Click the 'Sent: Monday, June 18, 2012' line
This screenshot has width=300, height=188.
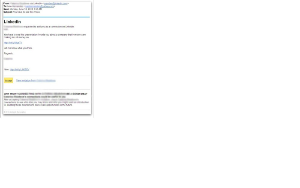pos(23,9)
